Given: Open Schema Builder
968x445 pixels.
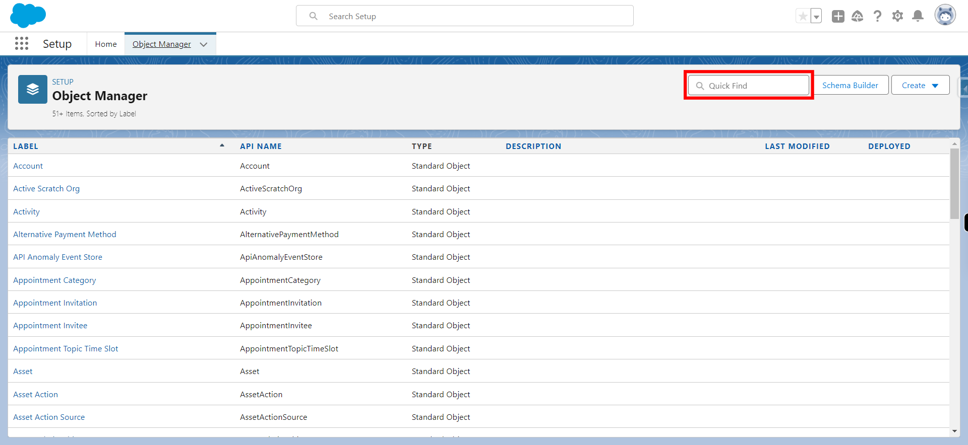Looking at the screenshot, I should coord(850,86).
